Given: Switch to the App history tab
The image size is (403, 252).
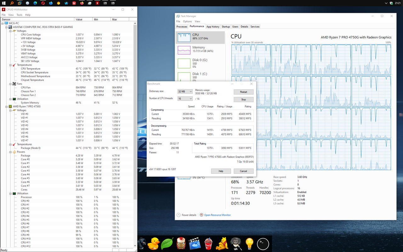Looking at the screenshot, I should coord(213,27).
